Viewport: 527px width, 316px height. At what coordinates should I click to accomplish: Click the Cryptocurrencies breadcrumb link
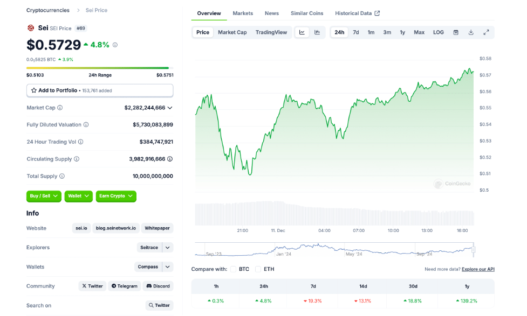47,10
